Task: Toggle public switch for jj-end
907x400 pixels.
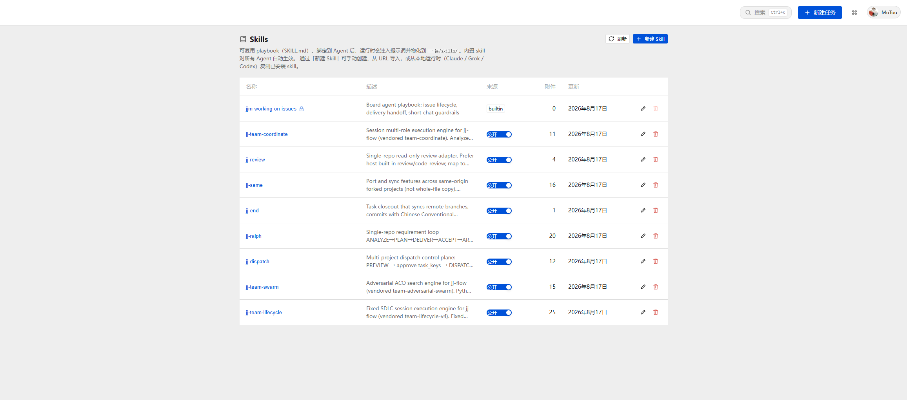Action: 499,211
